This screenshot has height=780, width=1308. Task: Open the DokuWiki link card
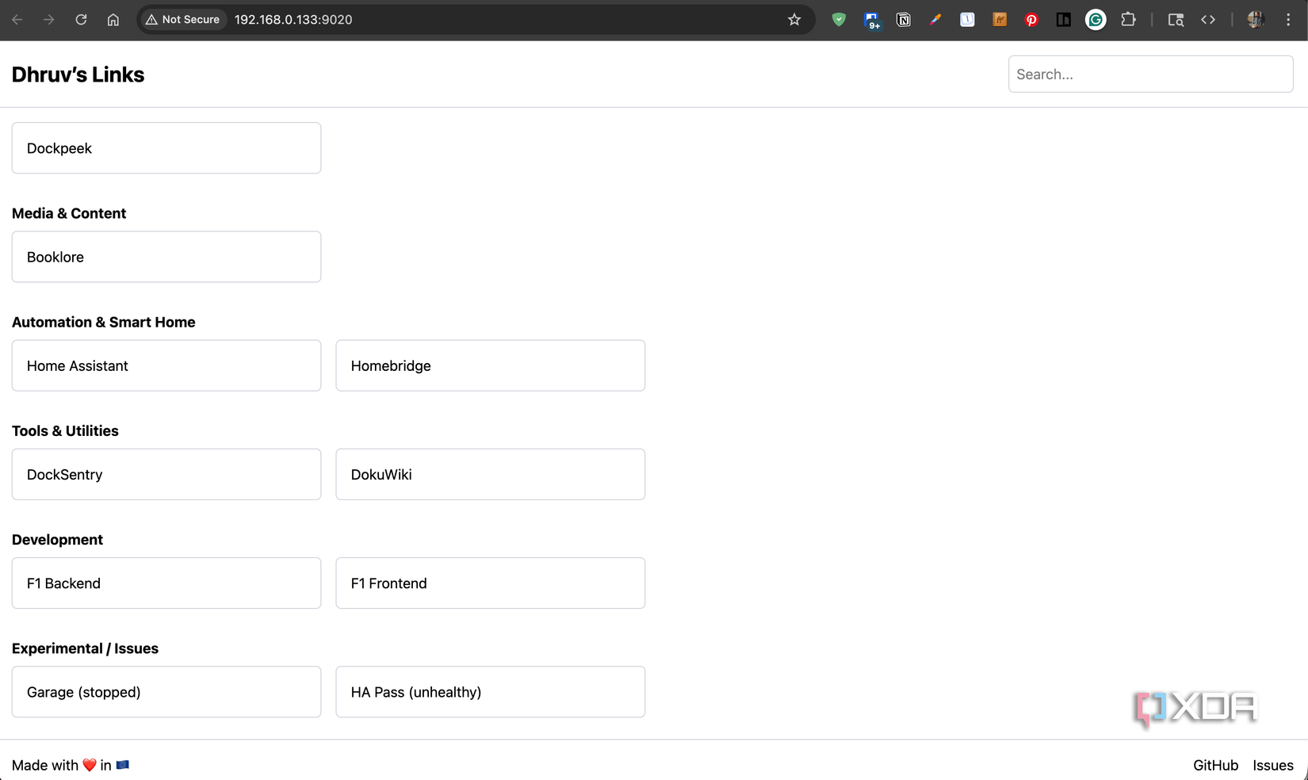point(491,474)
